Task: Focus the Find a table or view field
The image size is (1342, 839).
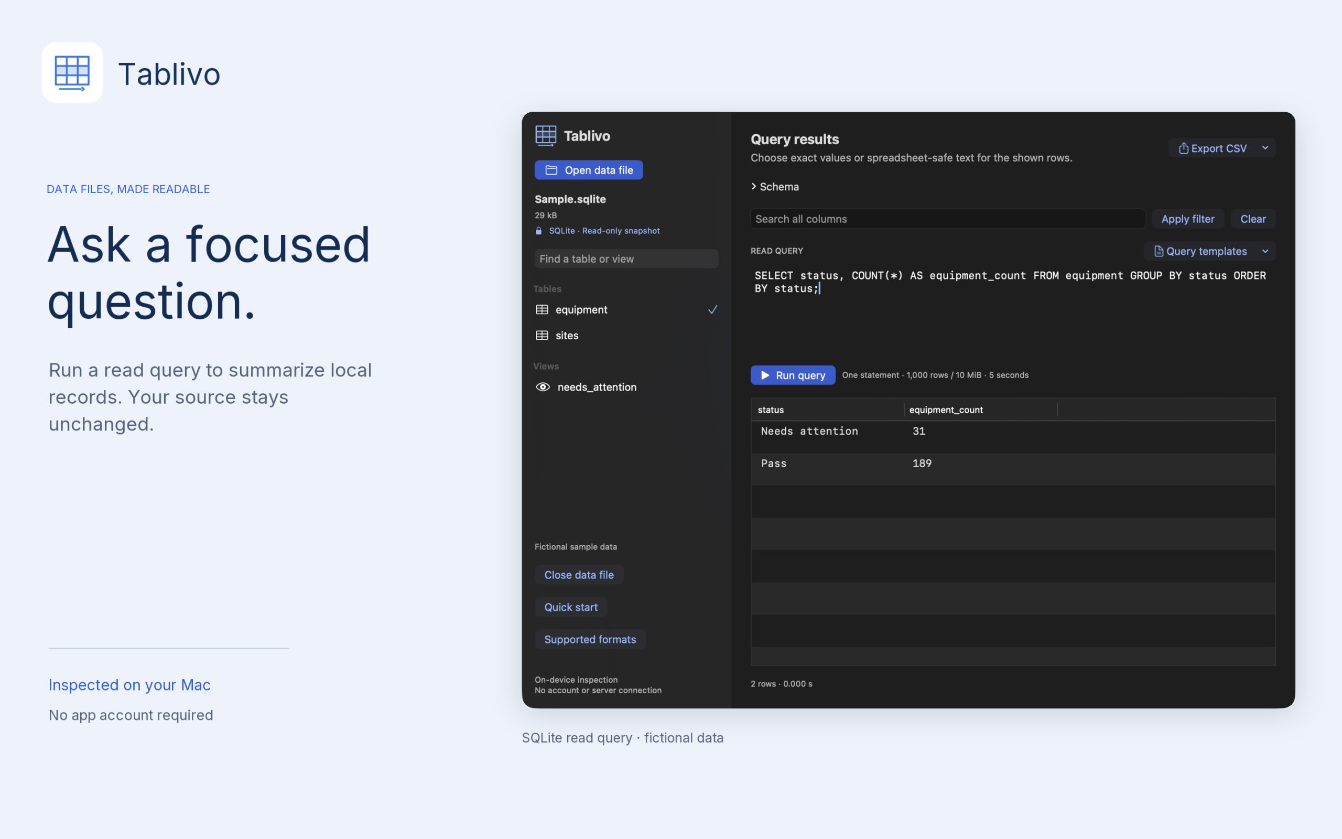Action: pyautogui.click(x=626, y=259)
